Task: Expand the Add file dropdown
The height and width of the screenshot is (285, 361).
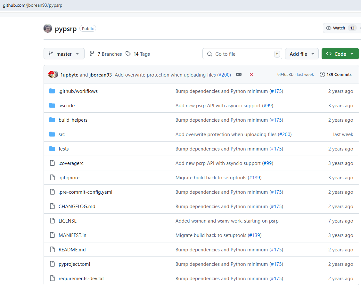Action: point(302,54)
